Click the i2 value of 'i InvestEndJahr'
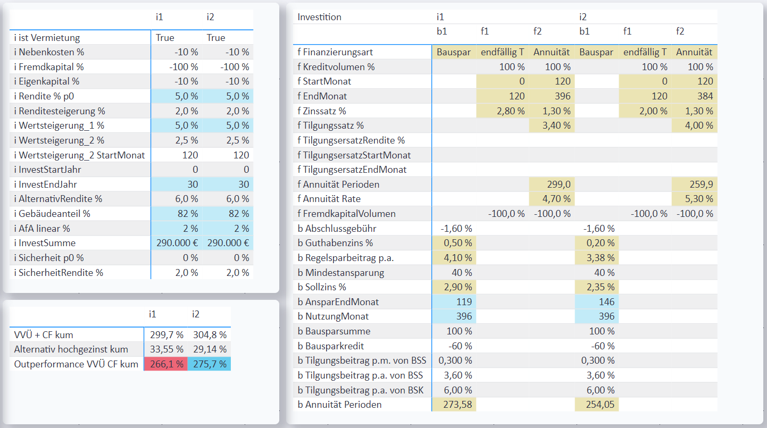 pos(228,184)
